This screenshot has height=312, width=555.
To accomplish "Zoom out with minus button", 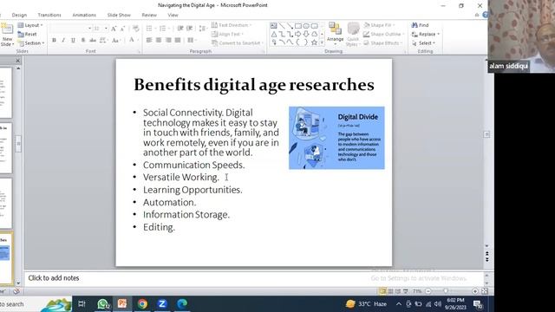I will [x=428, y=291].
